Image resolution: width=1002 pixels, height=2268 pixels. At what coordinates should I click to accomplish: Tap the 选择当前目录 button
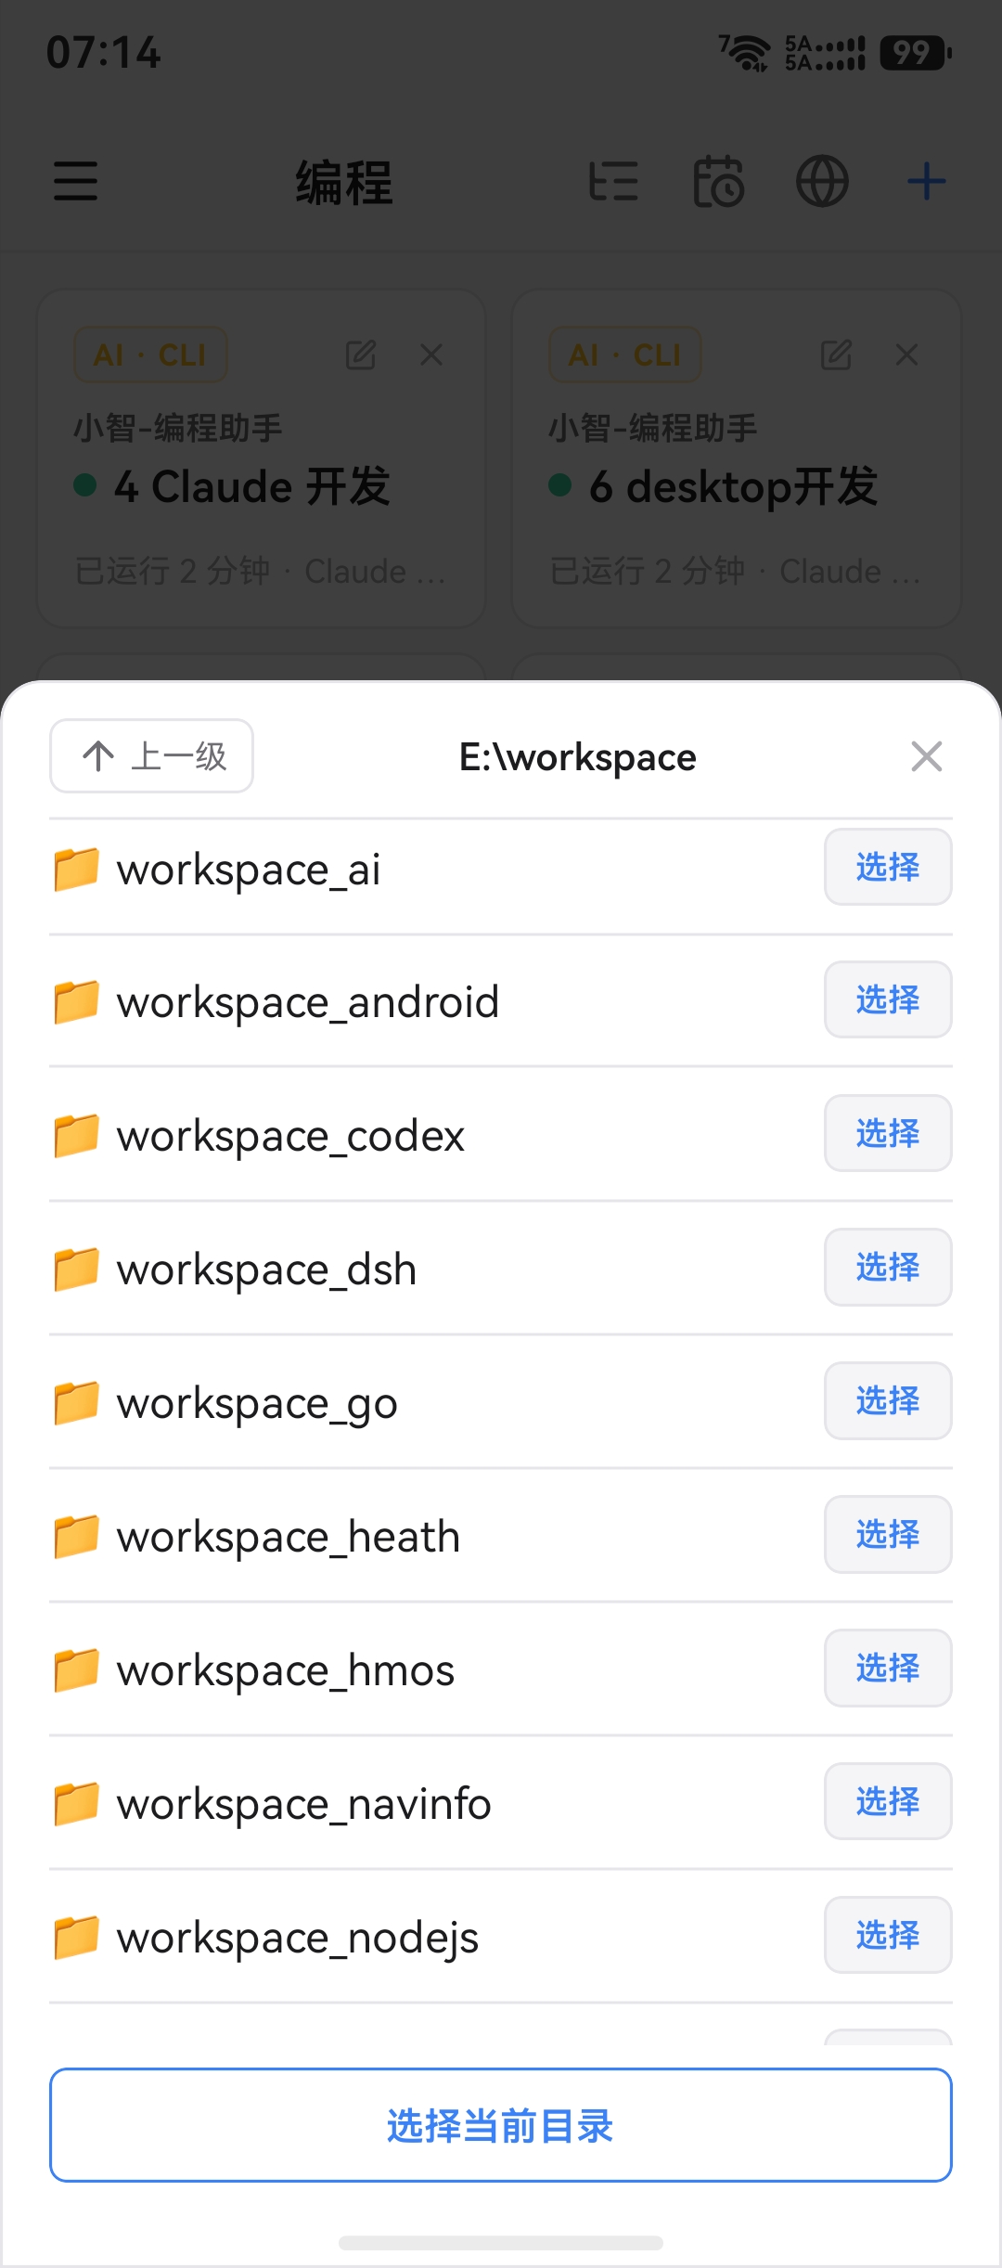[x=501, y=2125]
